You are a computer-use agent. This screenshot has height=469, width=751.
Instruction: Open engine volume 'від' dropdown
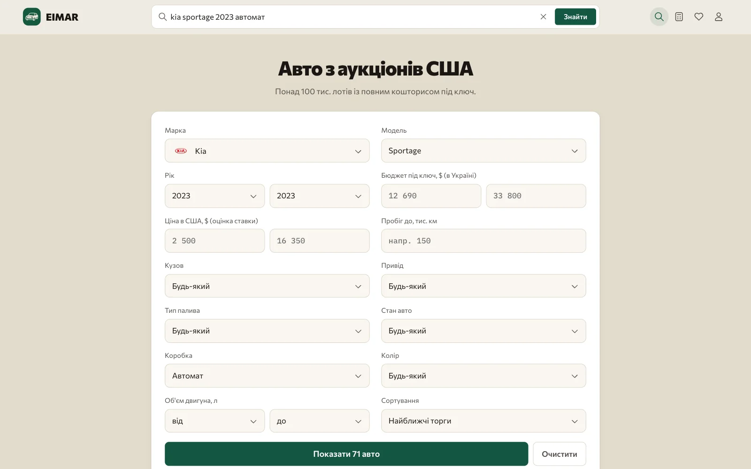(x=215, y=421)
